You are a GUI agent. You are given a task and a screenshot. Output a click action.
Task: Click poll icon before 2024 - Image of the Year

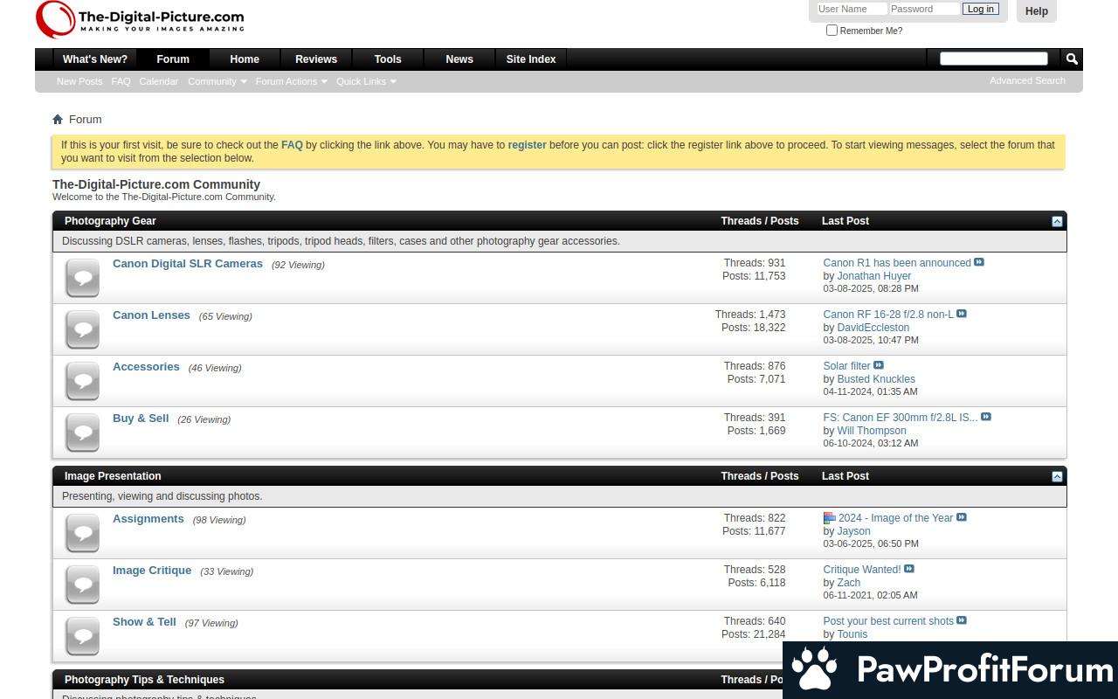pos(830,518)
